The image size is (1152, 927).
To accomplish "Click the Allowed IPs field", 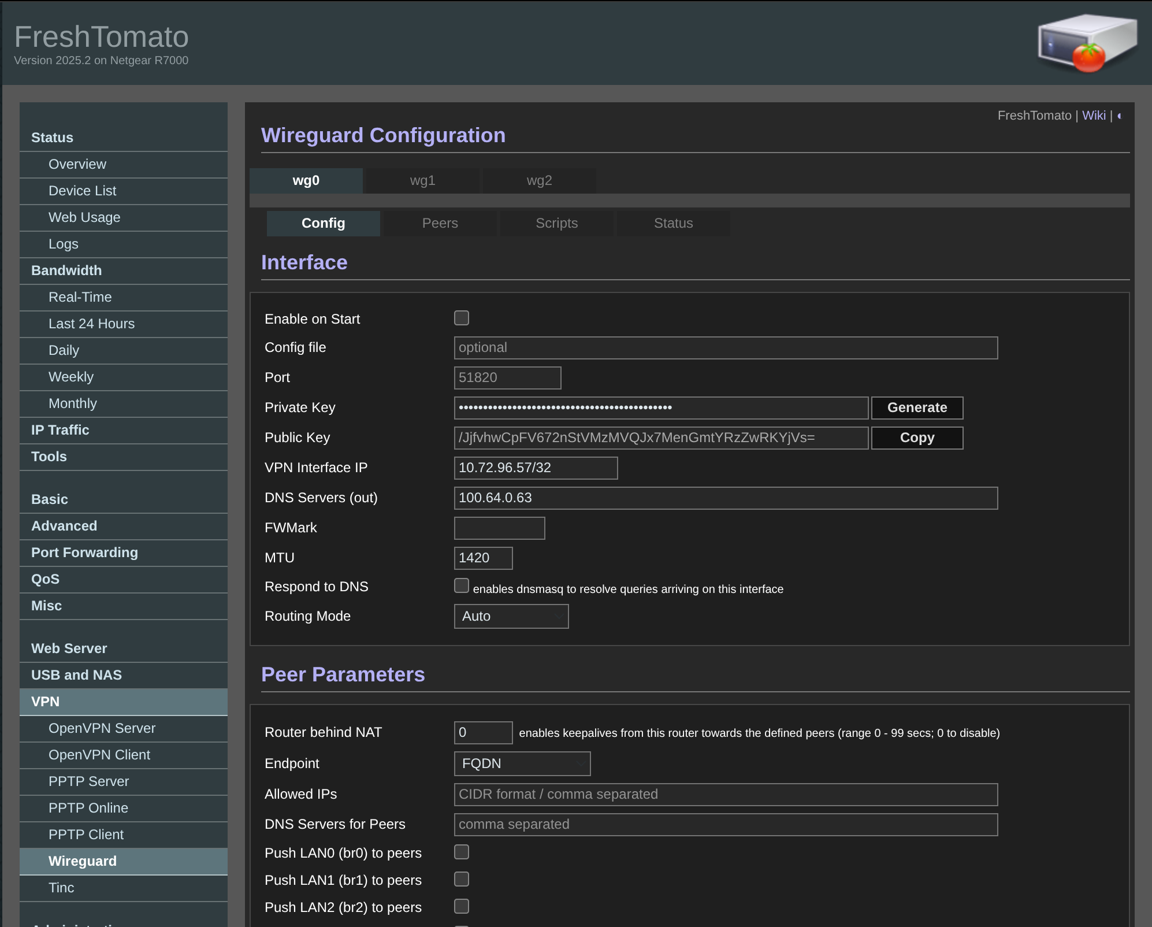I will point(726,795).
